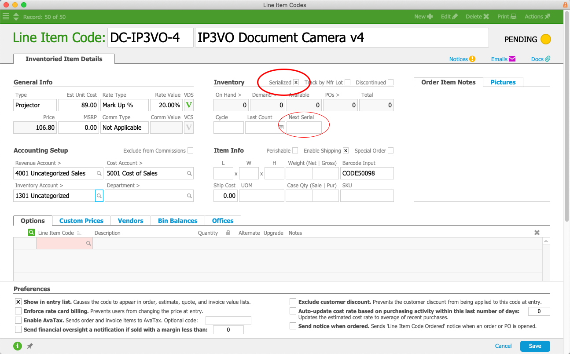Select the Options tab
570x354 pixels.
coord(33,221)
